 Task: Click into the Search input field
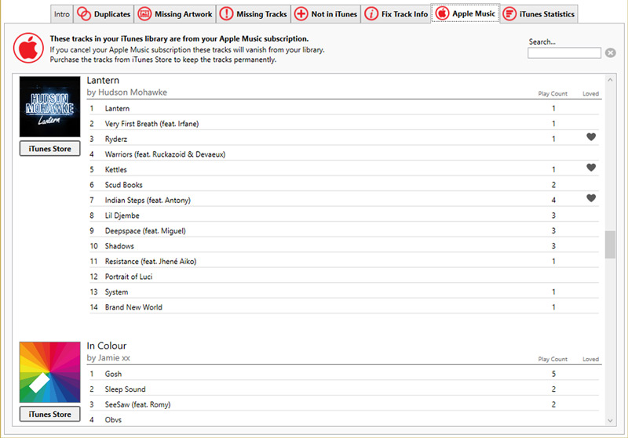564,52
